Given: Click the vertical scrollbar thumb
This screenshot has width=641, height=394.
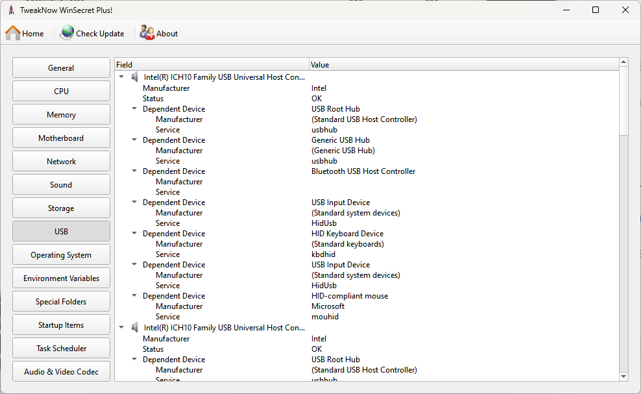Looking at the screenshot, I should pos(623,101).
